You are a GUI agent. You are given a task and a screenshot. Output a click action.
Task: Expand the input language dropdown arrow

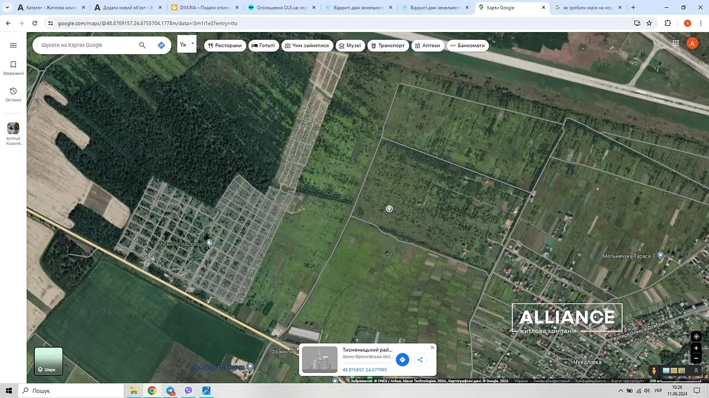point(193,43)
